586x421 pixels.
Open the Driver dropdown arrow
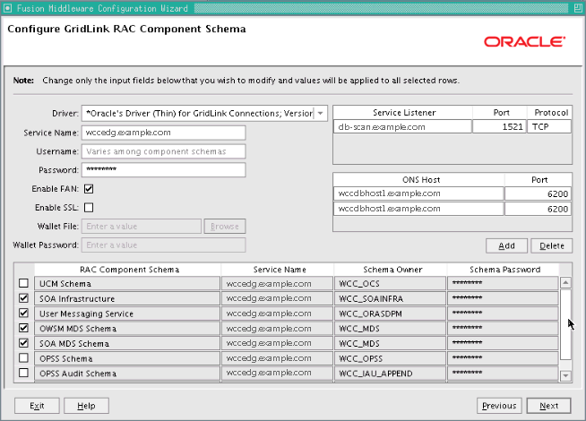tap(320, 114)
